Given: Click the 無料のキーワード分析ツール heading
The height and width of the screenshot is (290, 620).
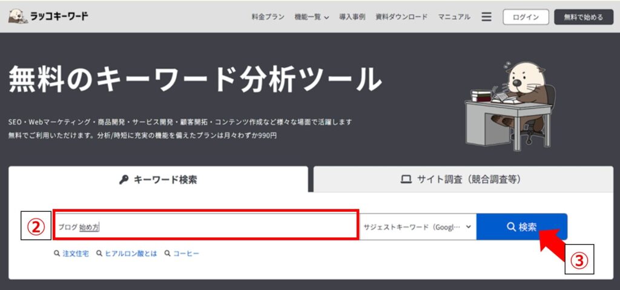Looking at the screenshot, I should tap(195, 79).
